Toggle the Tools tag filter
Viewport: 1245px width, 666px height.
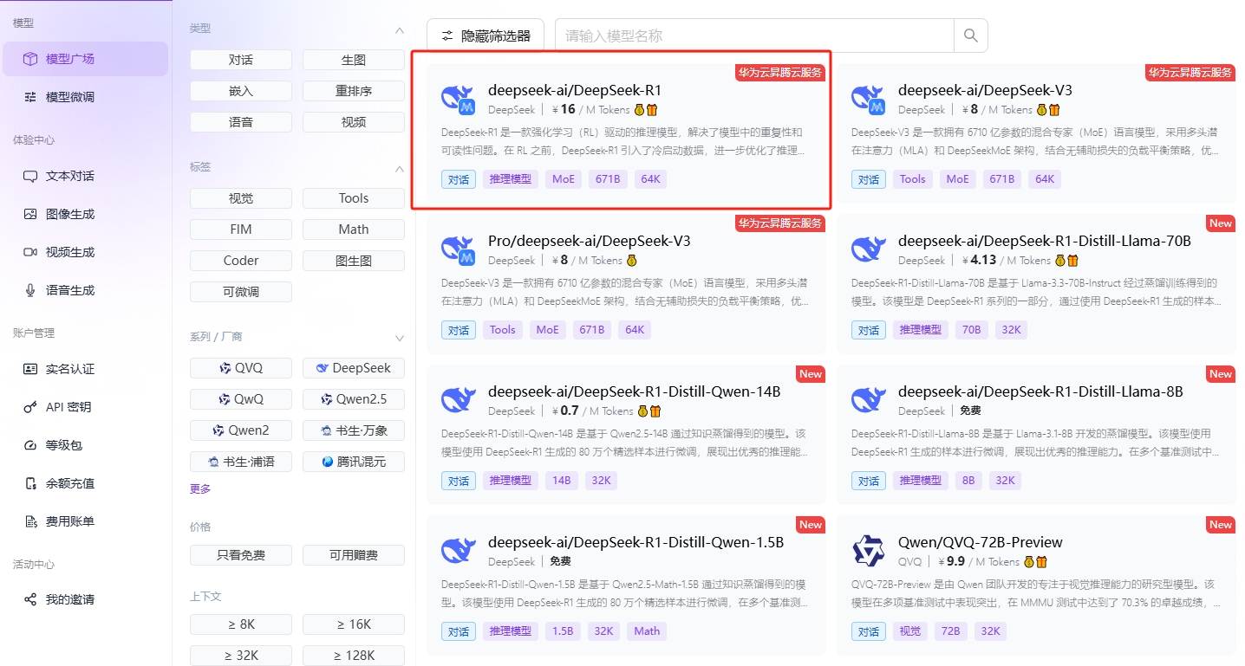click(x=354, y=198)
